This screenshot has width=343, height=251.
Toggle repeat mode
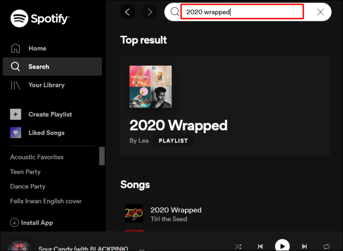pos(326,247)
